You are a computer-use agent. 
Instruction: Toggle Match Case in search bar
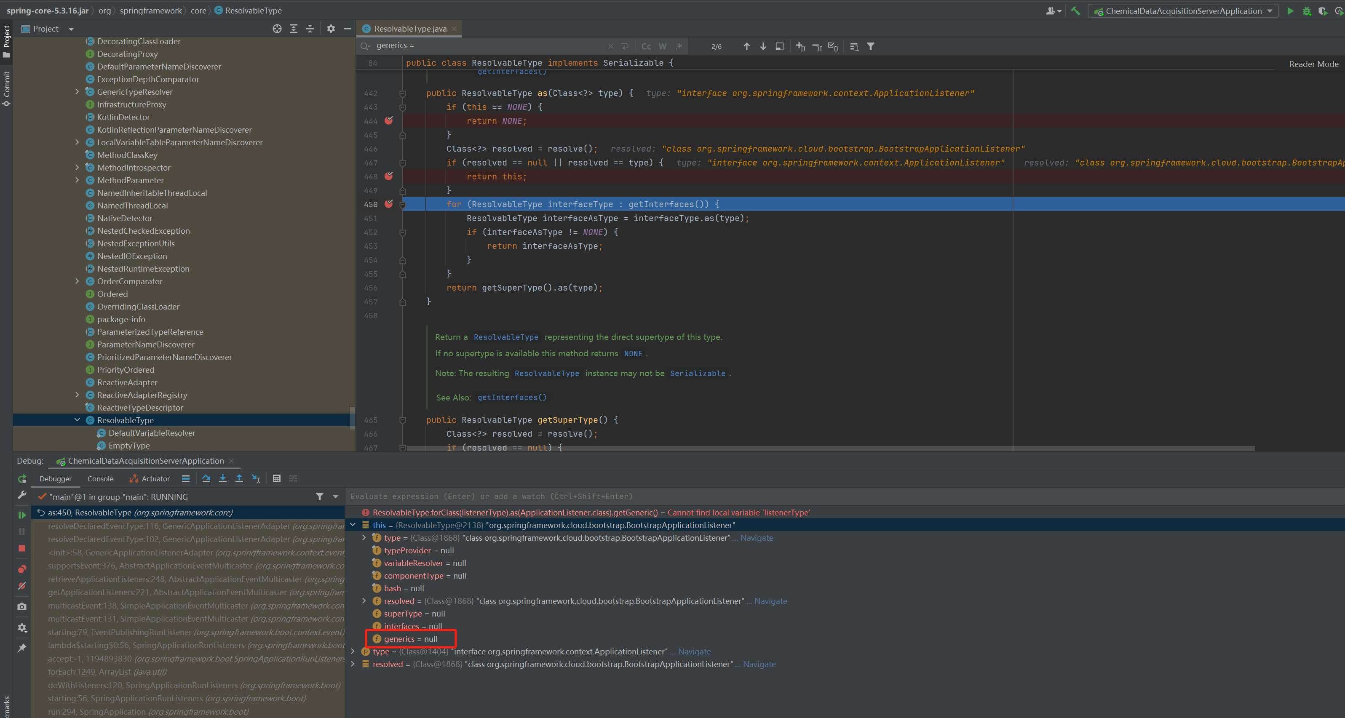pos(646,46)
